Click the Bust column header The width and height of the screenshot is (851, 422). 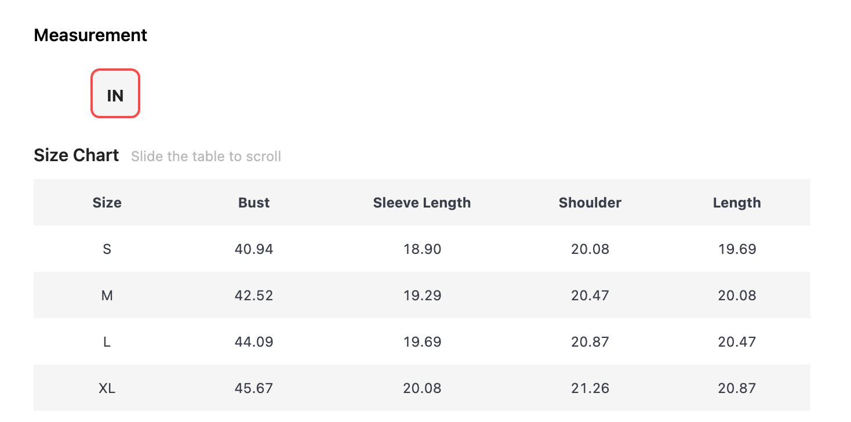[254, 202]
